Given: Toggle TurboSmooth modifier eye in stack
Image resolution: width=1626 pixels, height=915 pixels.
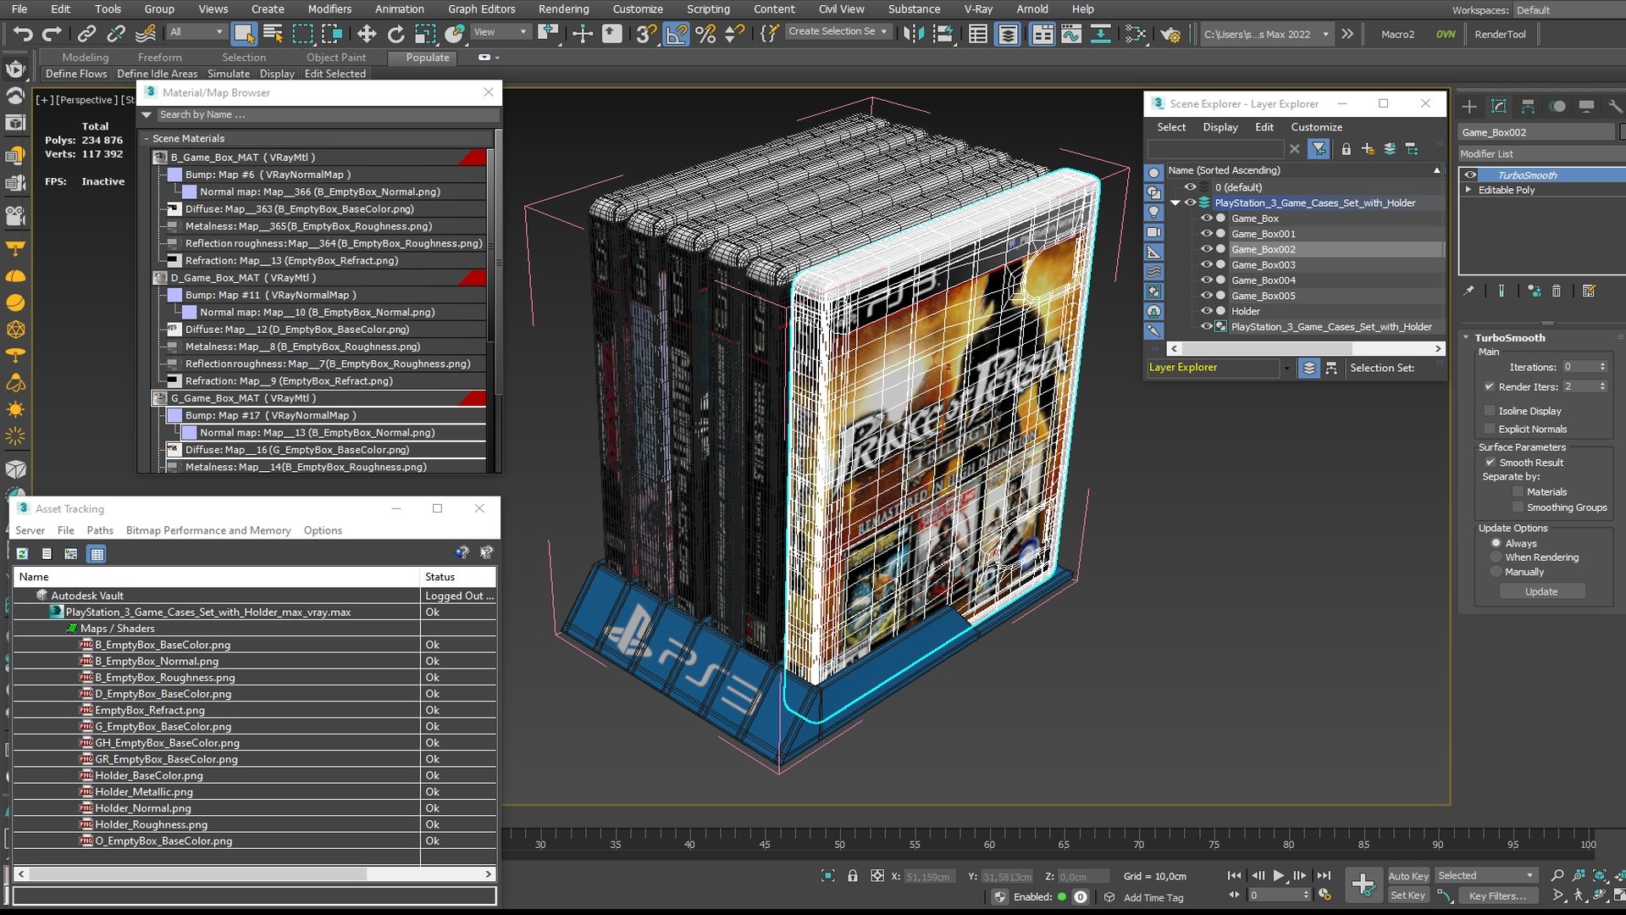Looking at the screenshot, I should 1470,175.
